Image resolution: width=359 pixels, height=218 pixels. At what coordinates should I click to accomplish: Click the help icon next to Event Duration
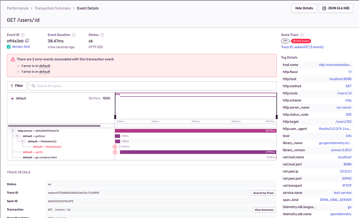click(x=74, y=35)
